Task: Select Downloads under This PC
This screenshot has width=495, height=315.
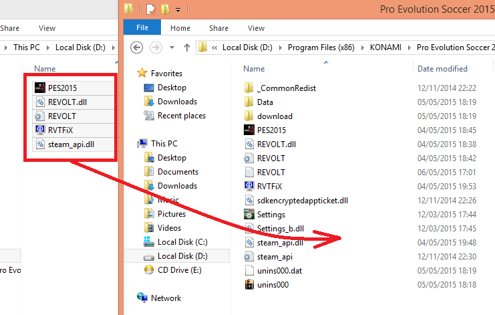Action: (x=170, y=186)
